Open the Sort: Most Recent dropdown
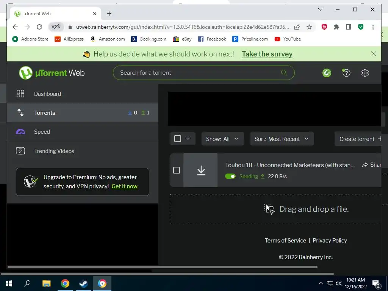Viewport: 388px width, 291px height. pyautogui.click(x=282, y=139)
